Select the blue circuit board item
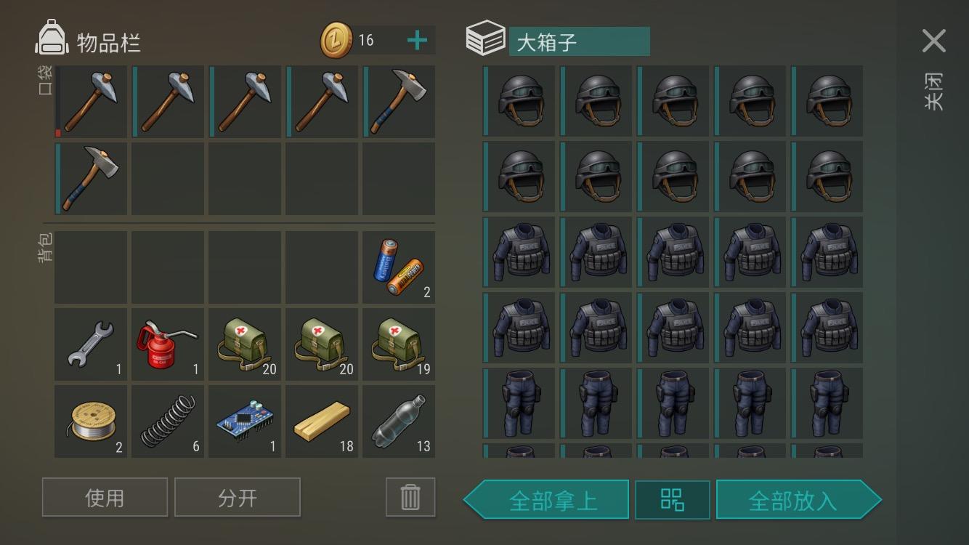The height and width of the screenshot is (545, 969). [x=245, y=421]
